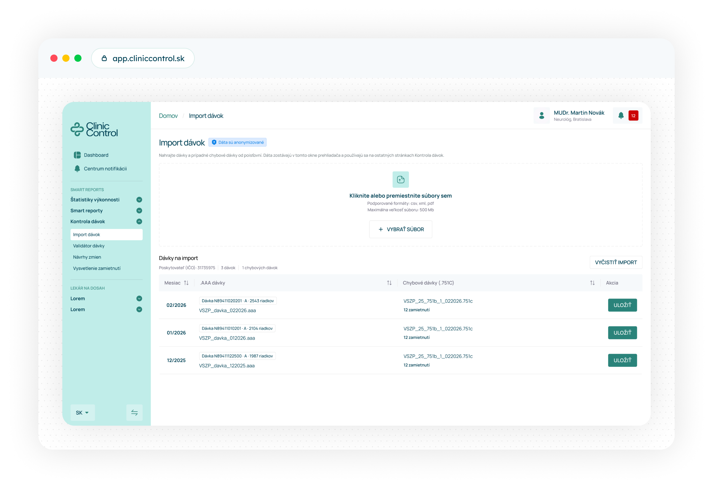The height and width of the screenshot is (488, 713).
Task: Open Vysvetlenie zamietnutí page
Action: tap(97, 268)
